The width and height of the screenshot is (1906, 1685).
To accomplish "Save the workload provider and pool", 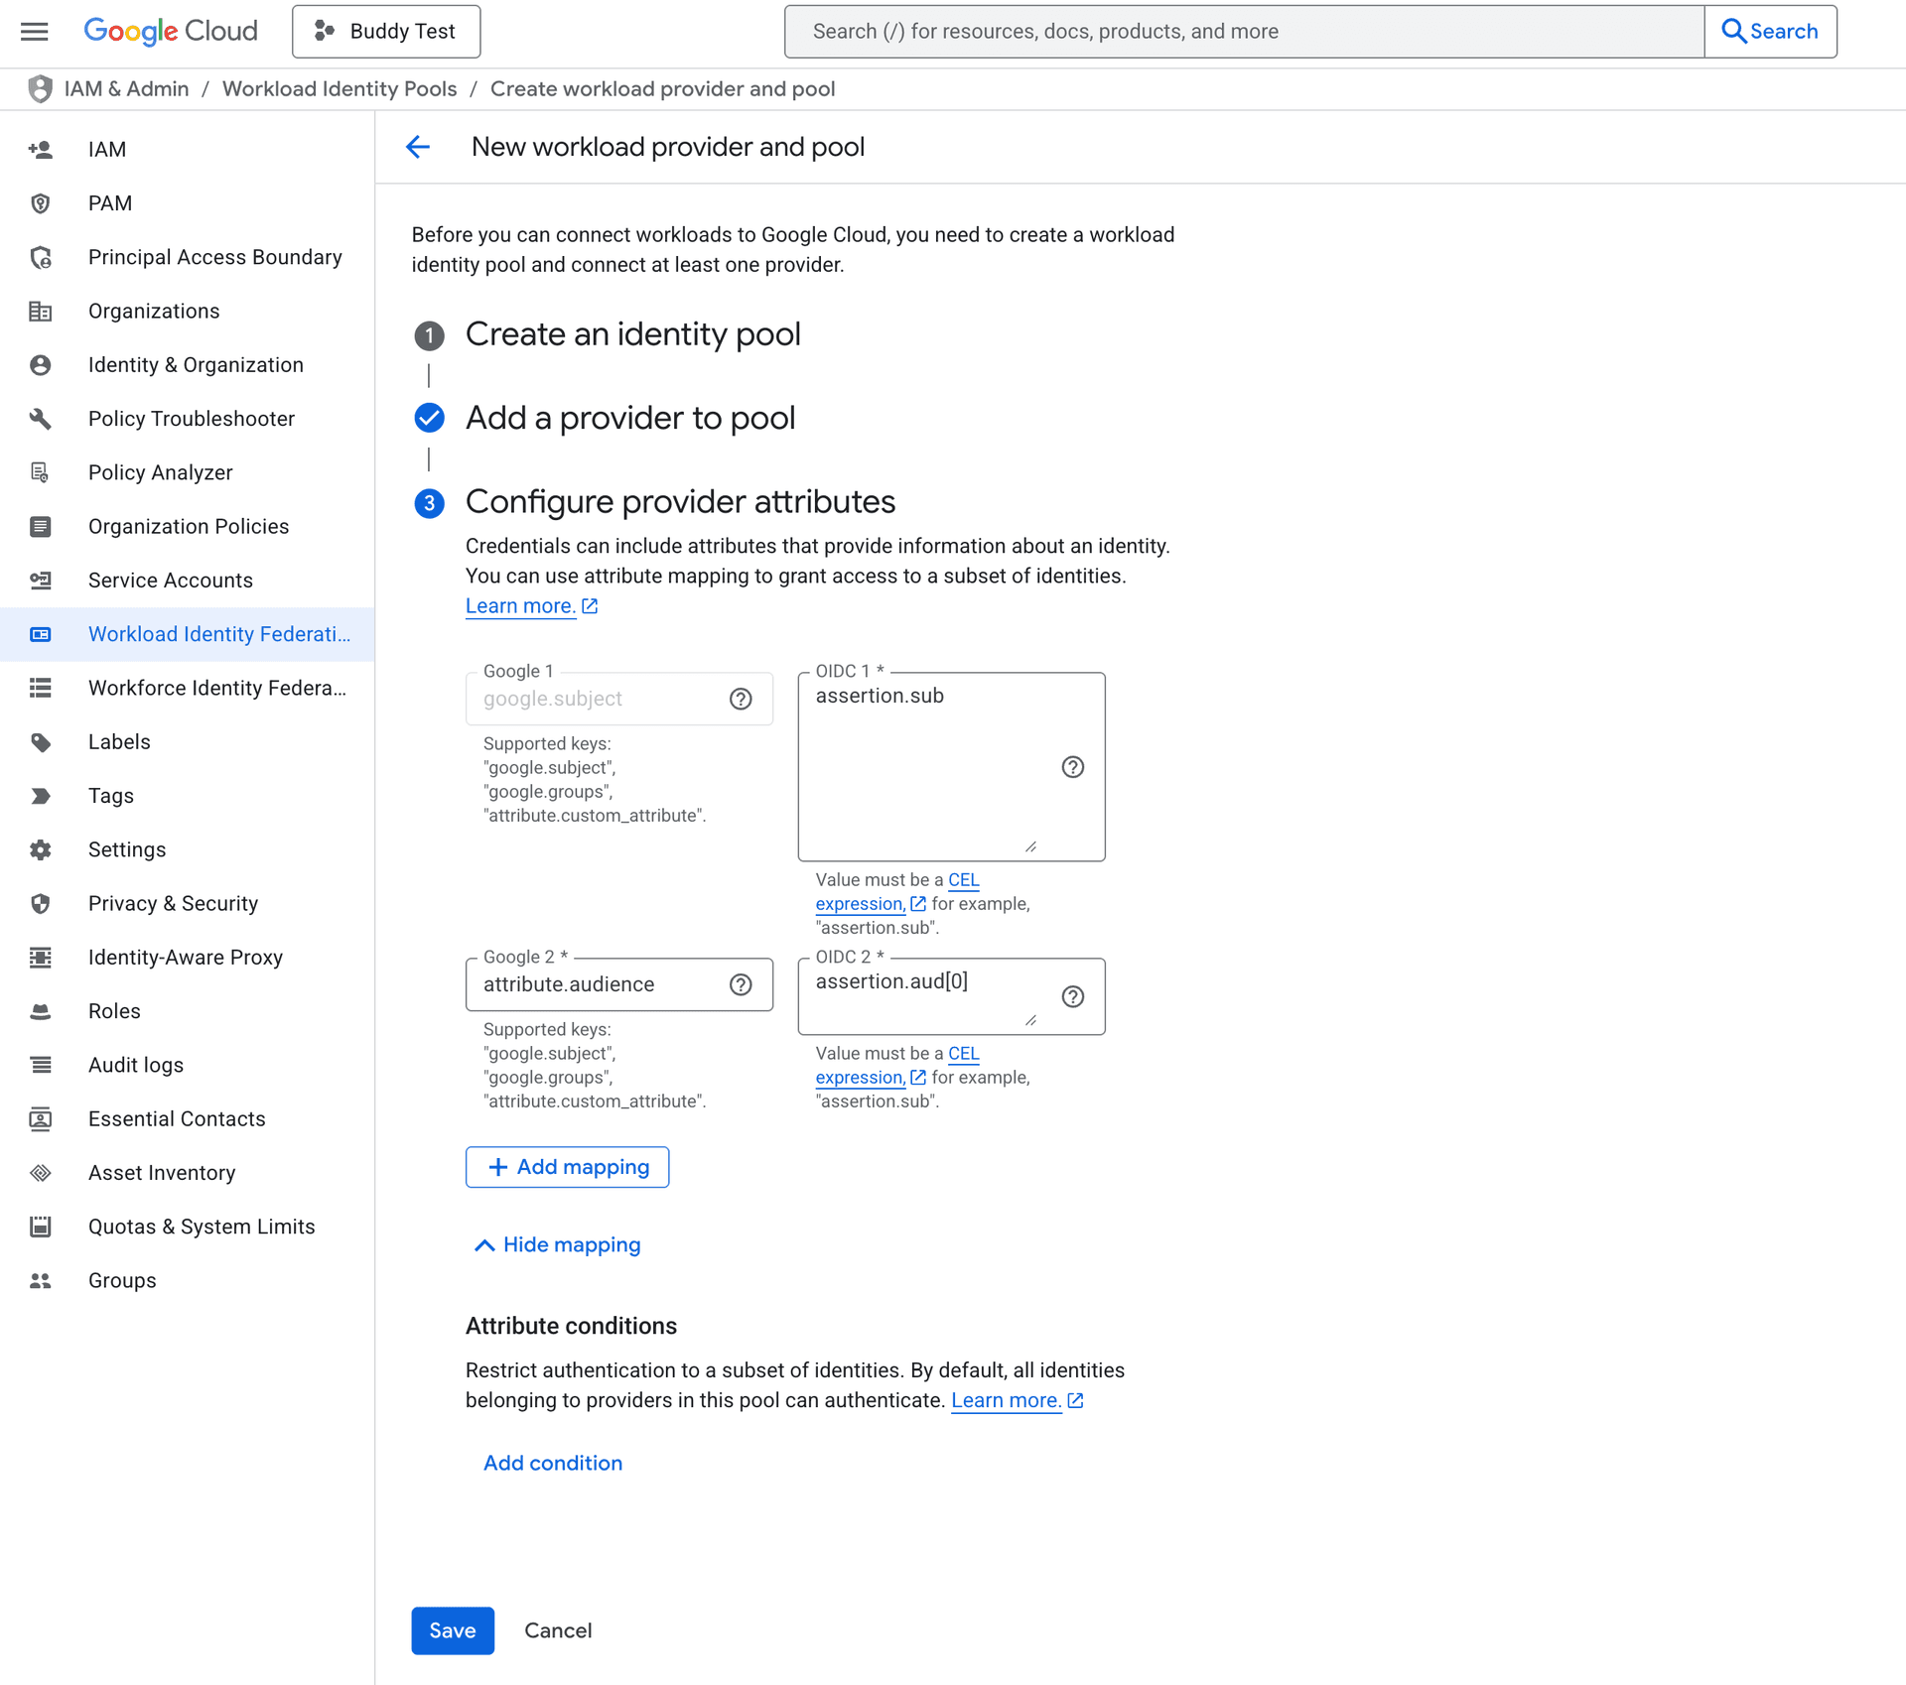I will tap(453, 1631).
